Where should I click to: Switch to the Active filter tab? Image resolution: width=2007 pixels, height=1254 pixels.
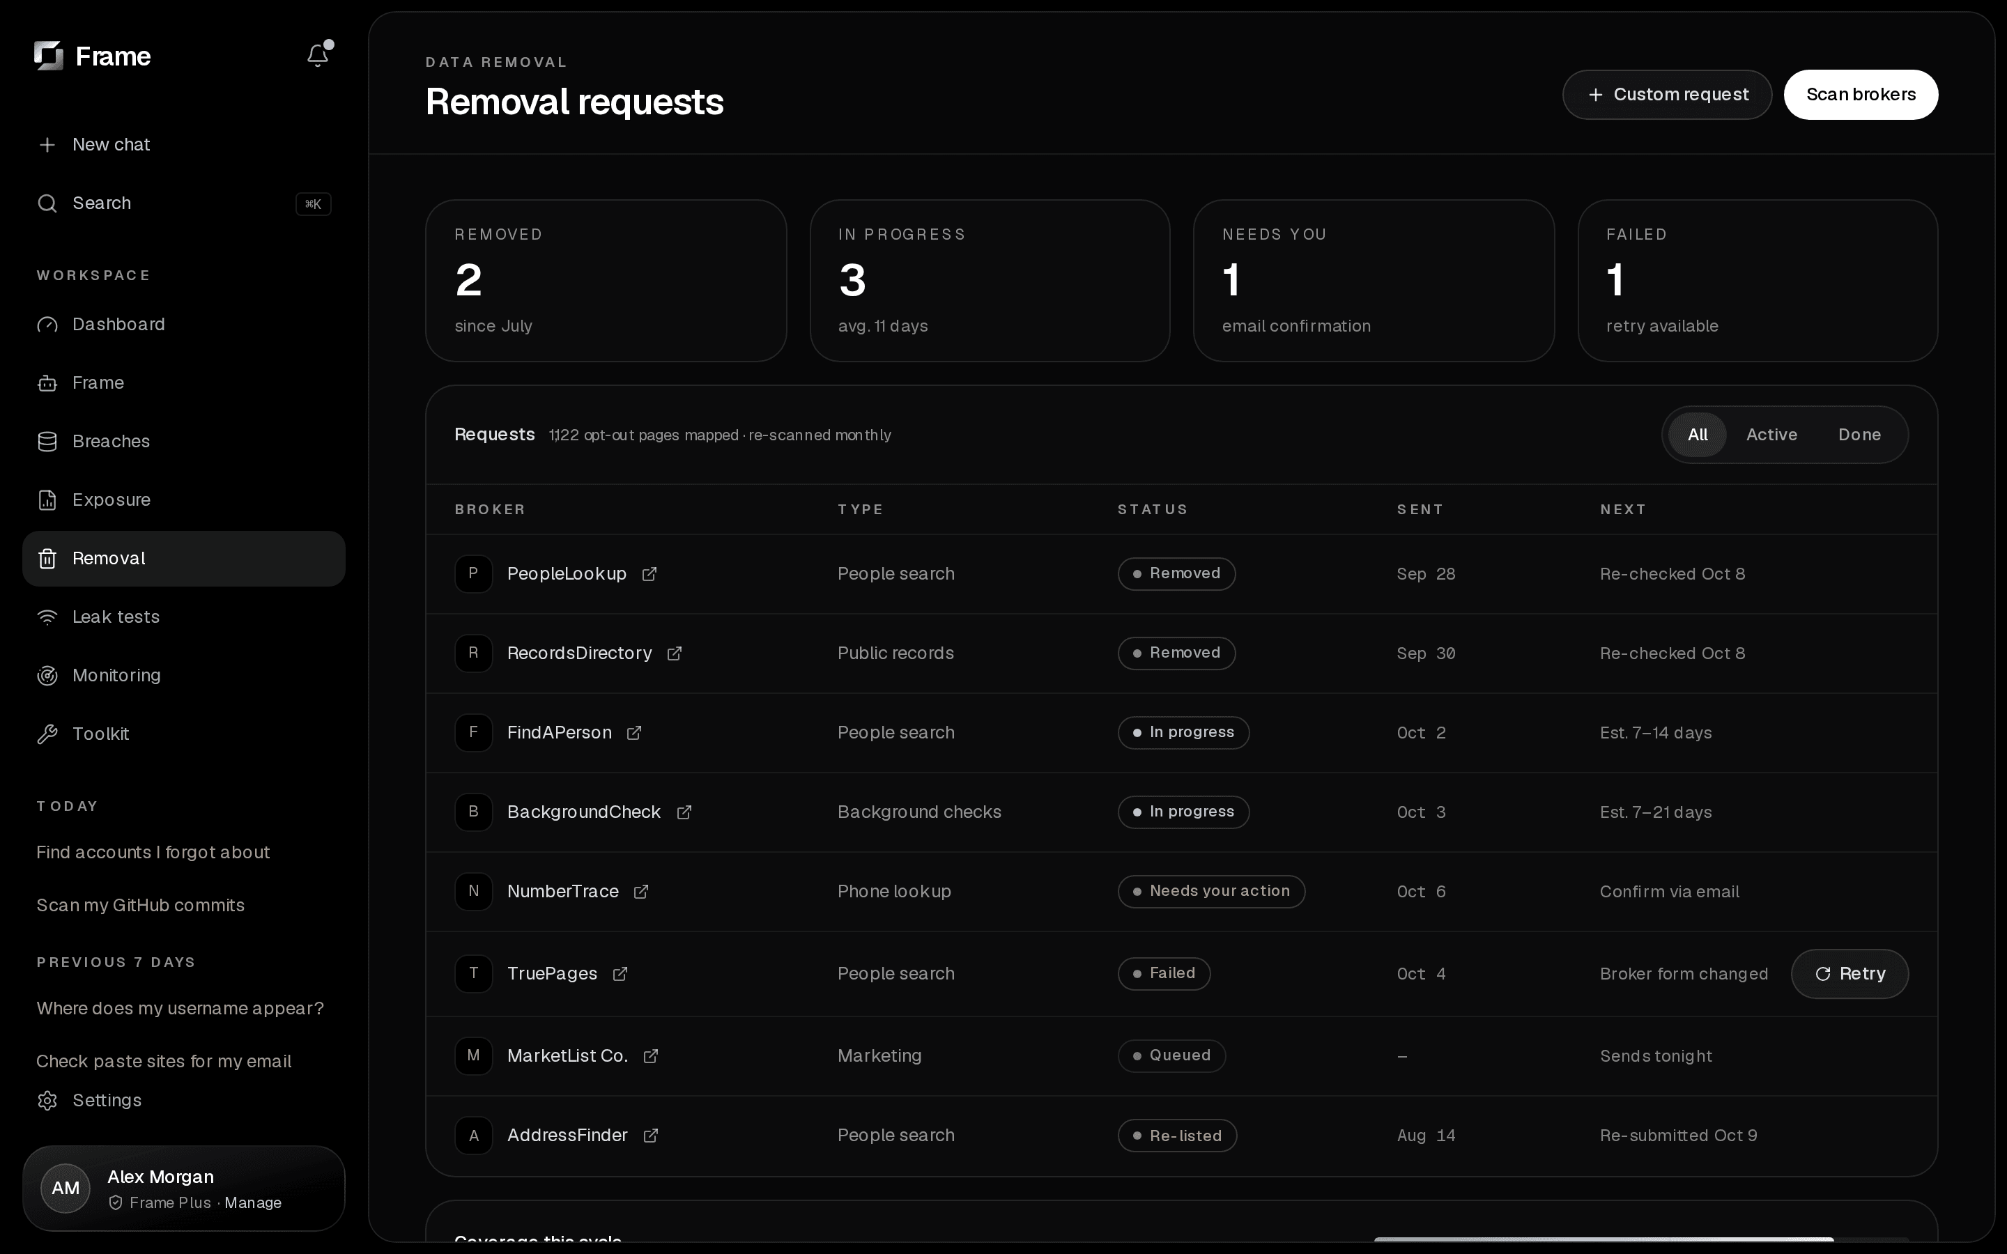(x=1771, y=435)
